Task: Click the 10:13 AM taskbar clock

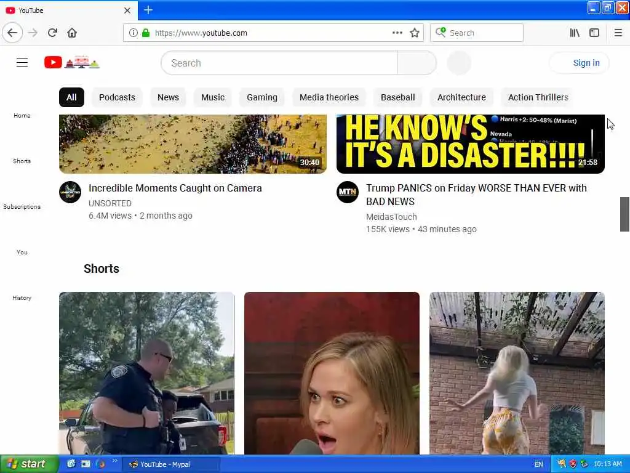Action: click(x=607, y=464)
